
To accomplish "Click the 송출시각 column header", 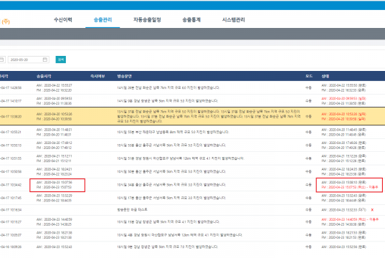I will tap(44, 77).
